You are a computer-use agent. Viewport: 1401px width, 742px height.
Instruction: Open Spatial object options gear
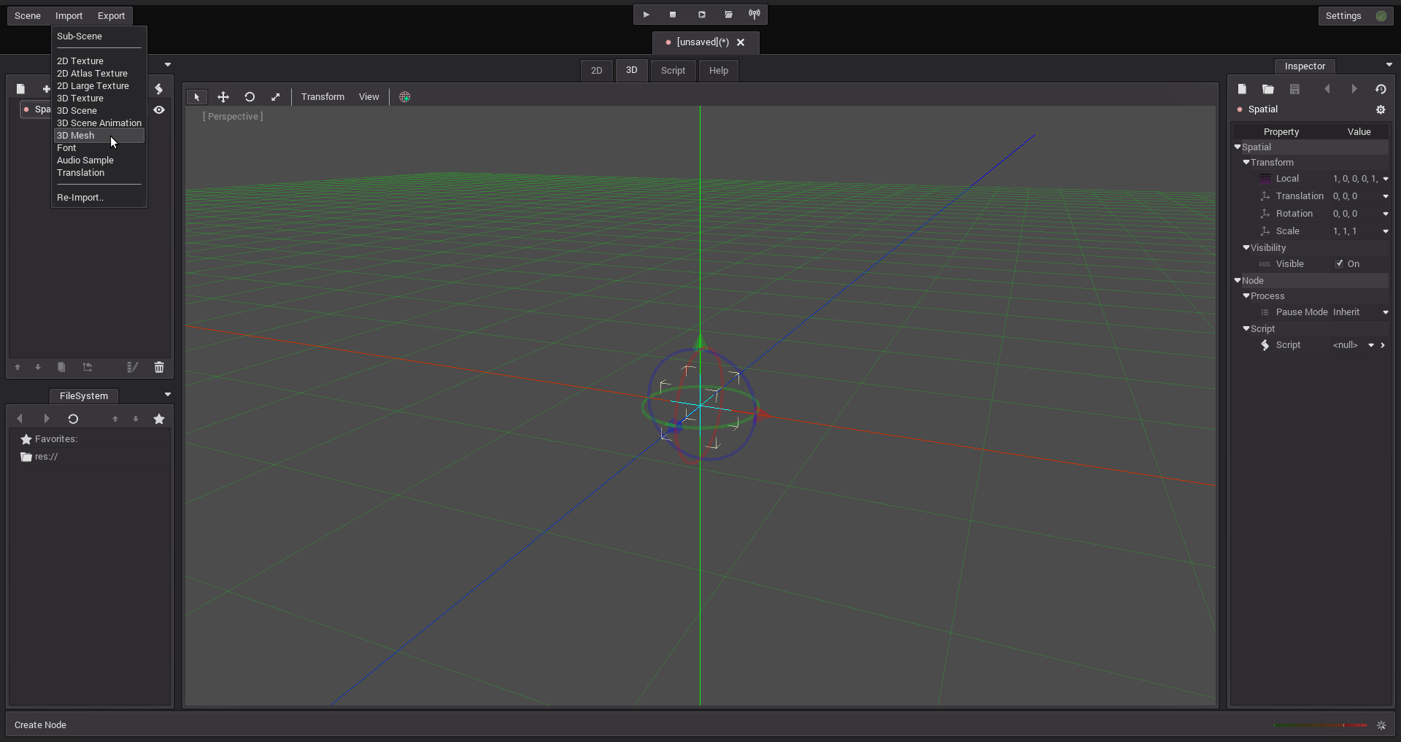1381,109
